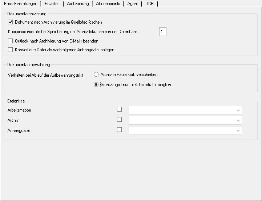Expand the Arbeitsmappe event dropdown arrow
Viewport: 262px width, 201px height.
[x=238, y=110]
